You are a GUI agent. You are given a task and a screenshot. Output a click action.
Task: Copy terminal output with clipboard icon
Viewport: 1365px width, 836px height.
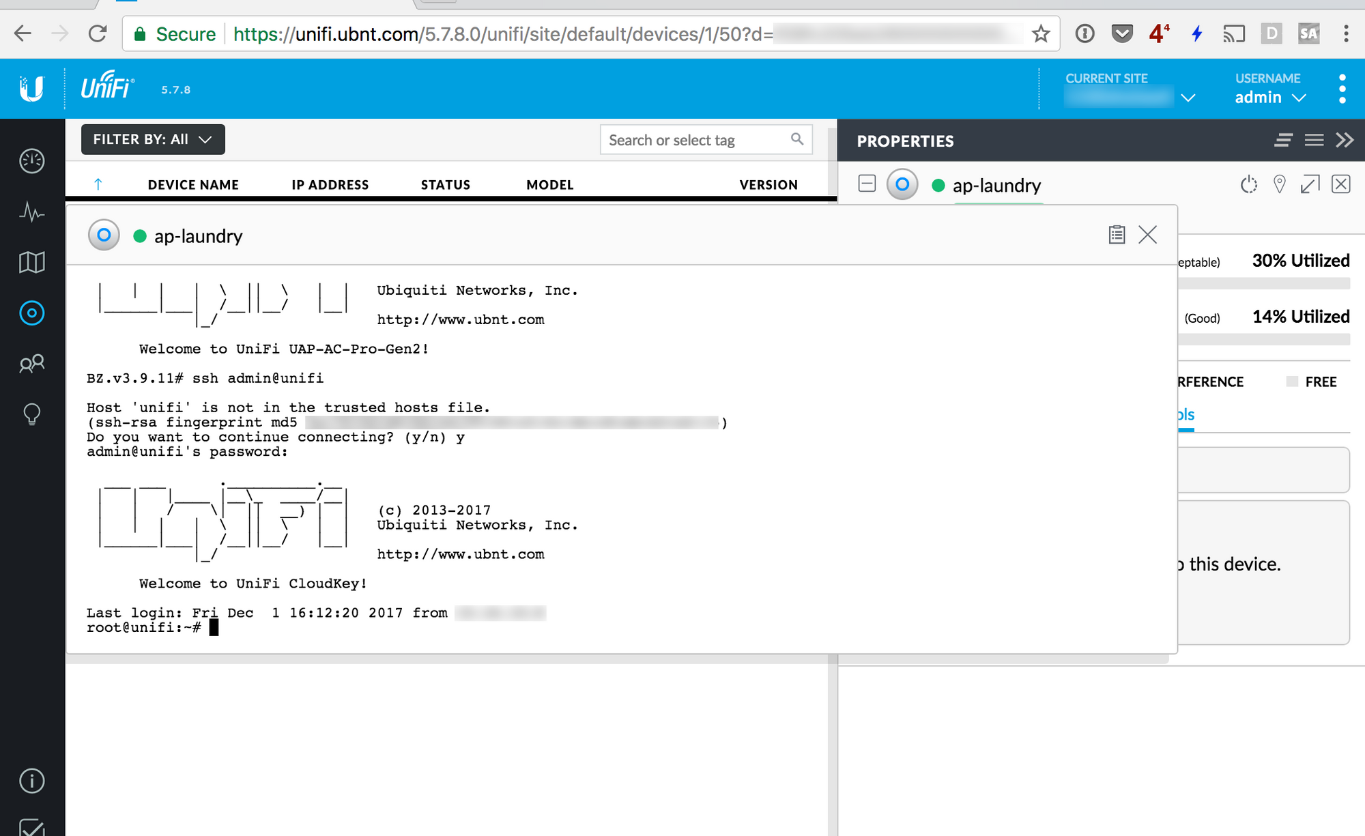click(x=1117, y=235)
